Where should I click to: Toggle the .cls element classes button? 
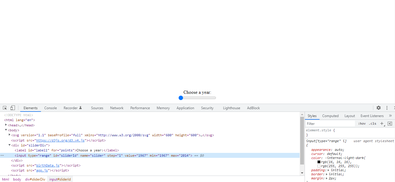point(372,124)
